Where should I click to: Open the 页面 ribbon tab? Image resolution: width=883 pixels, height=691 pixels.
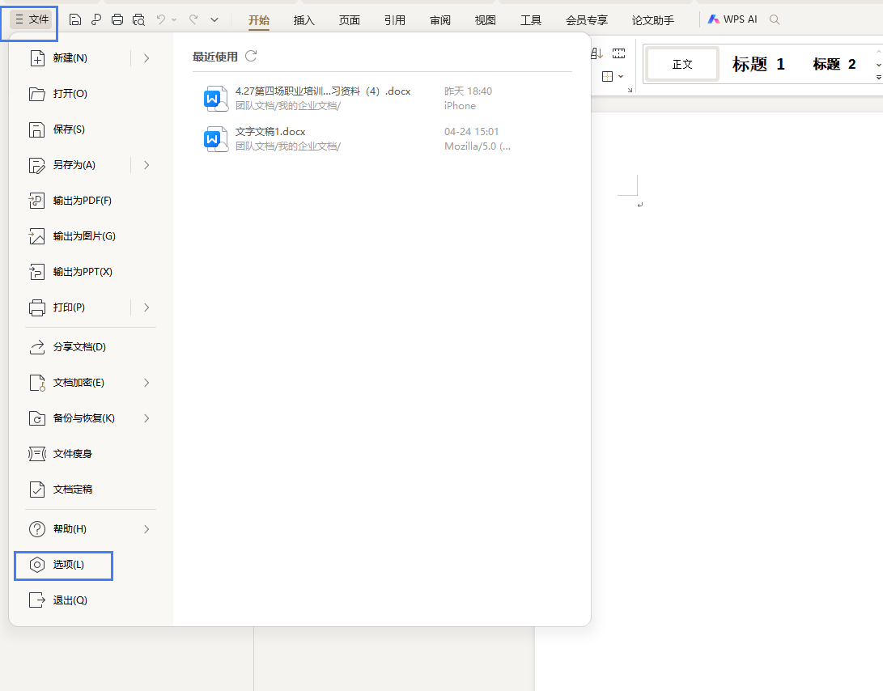point(349,20)
